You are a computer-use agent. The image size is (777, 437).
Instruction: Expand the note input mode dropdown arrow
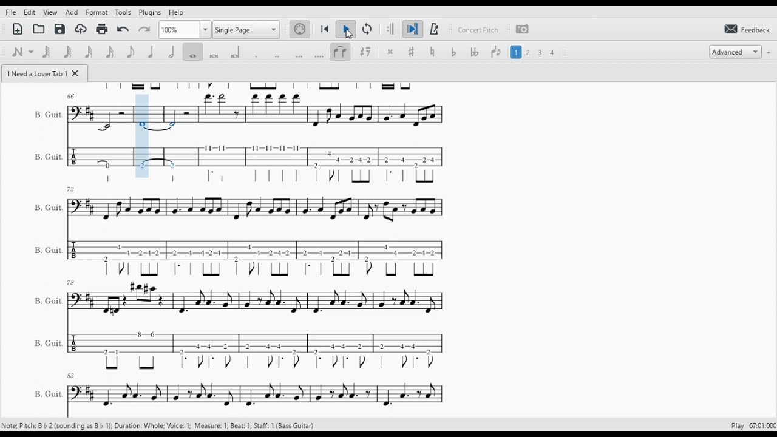click(x=31, y=52)
